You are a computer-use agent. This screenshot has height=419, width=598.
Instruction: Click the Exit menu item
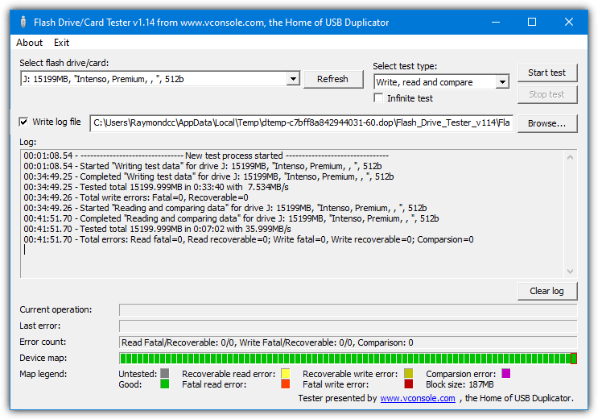pyautogui.click(x=61, y=43)
